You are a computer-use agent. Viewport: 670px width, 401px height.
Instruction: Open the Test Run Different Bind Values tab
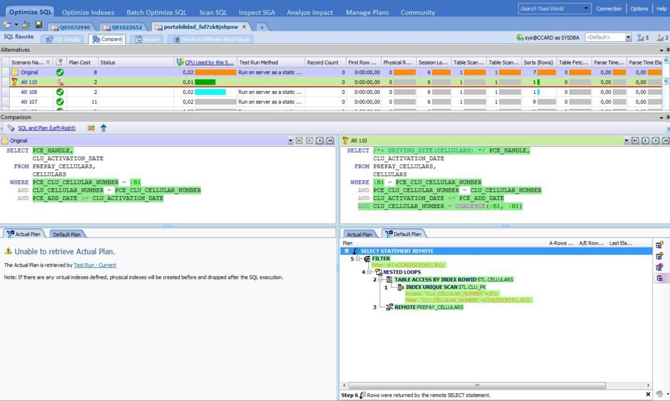coord(211,39)
